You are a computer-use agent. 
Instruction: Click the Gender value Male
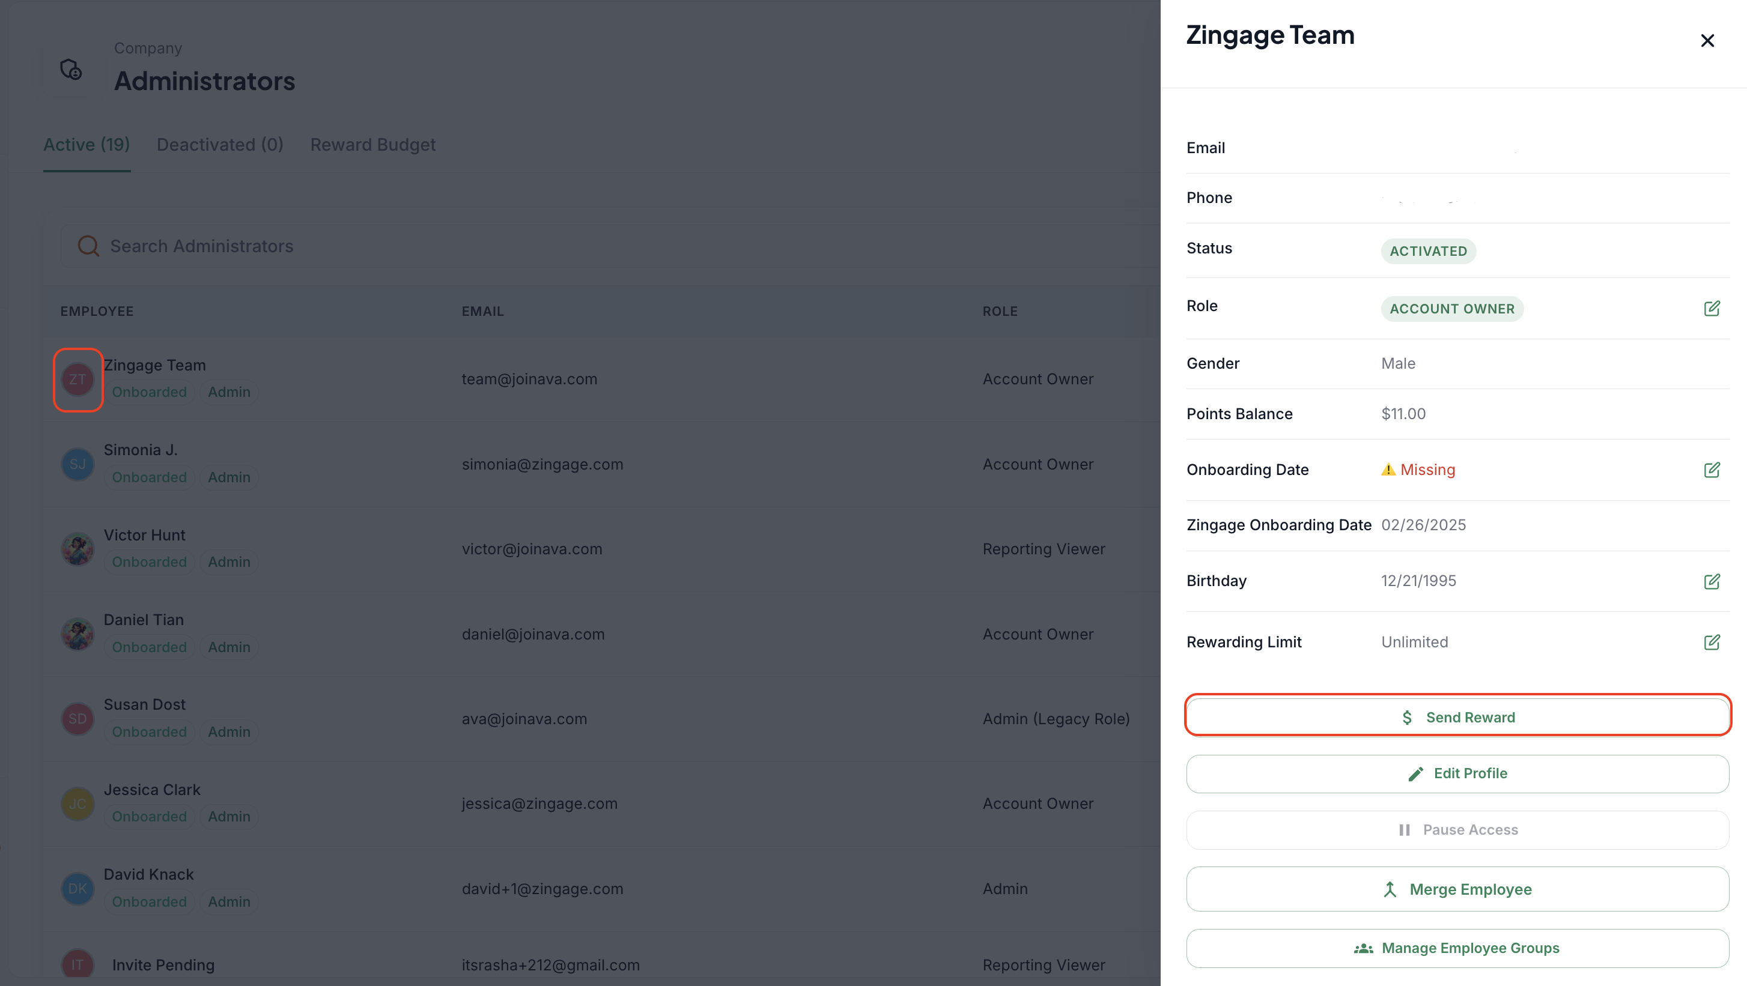[1399, 363]
